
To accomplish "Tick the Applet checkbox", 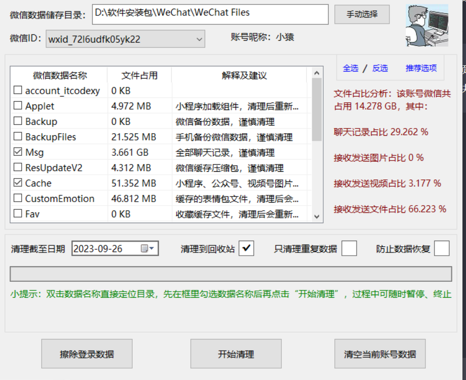I will click(x=18, y=105).
